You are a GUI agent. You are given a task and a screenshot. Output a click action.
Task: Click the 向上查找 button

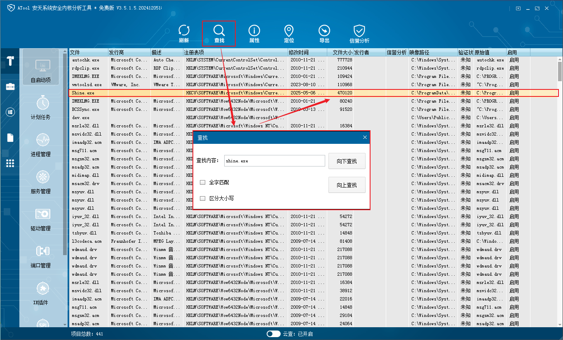pyautogui.click(x=347, y=185)
